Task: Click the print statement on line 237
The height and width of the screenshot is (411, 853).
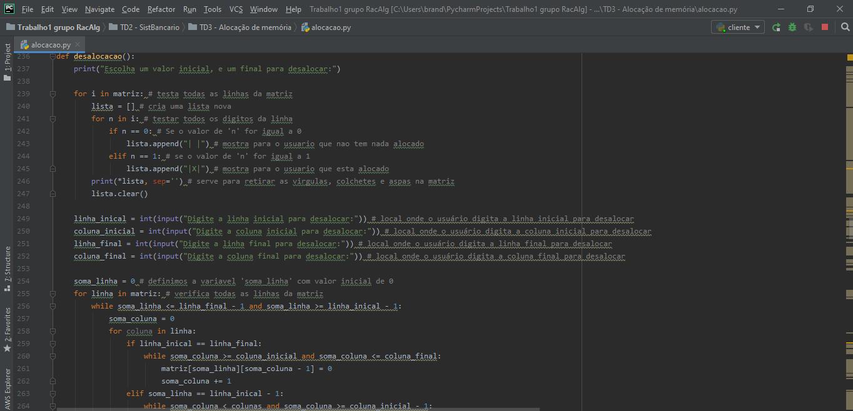Action: 207,69
